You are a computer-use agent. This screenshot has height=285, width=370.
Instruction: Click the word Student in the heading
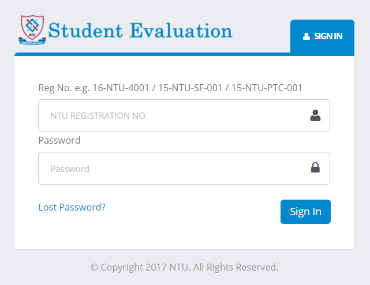point(87,30)
